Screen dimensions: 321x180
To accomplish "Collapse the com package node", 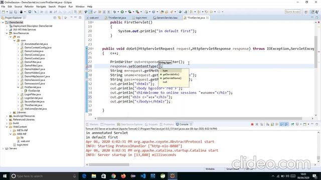I will coord(15,40).
